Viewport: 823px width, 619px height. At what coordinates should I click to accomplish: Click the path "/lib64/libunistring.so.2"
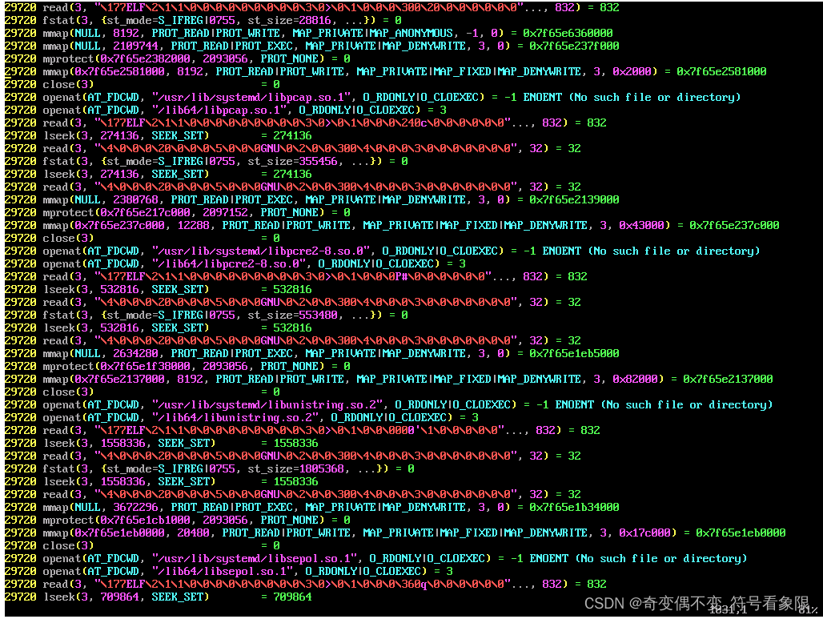tap(235, 418)
